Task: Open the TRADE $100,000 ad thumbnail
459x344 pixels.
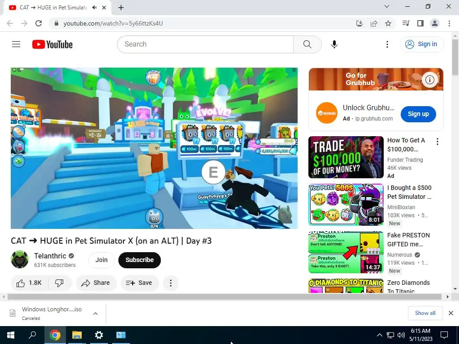Action: (x=346, y=157)
